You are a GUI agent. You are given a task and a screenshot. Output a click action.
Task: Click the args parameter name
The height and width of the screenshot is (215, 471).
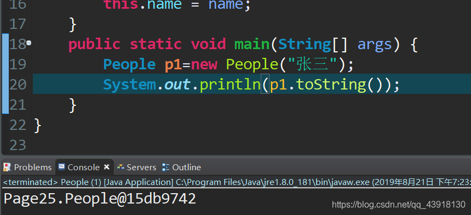pyautogui.click(x=375, y=45)
